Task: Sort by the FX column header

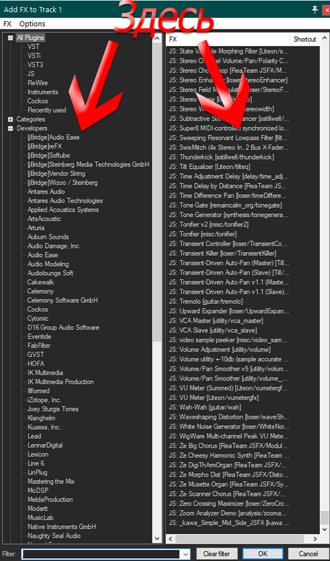Action: [228, 40]
